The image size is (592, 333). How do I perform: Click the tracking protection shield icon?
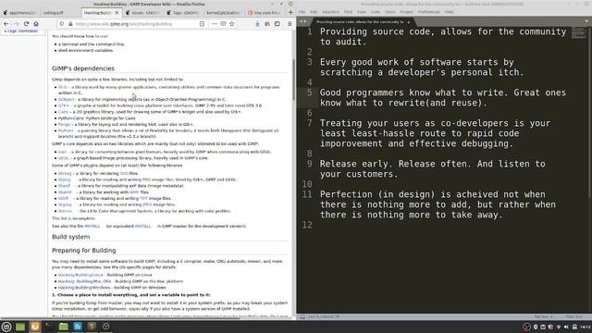coord(62,24)
